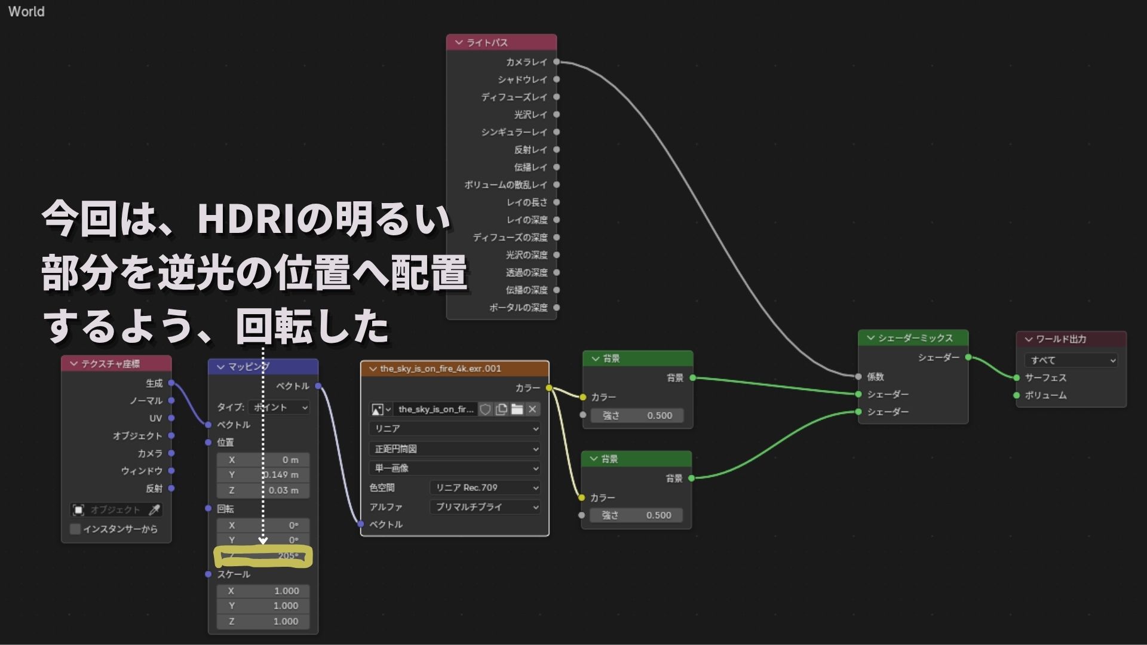1147x645 pixels.
Task: Collapse the ワールド出力 node
Action: 1029,339
